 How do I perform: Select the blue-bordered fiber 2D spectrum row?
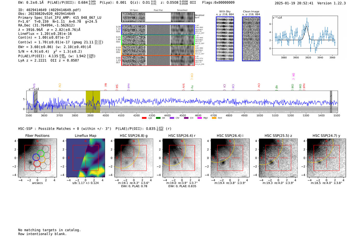[x=158, y=30]
